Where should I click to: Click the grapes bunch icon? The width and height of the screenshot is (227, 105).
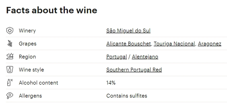(x=10, y=43)
